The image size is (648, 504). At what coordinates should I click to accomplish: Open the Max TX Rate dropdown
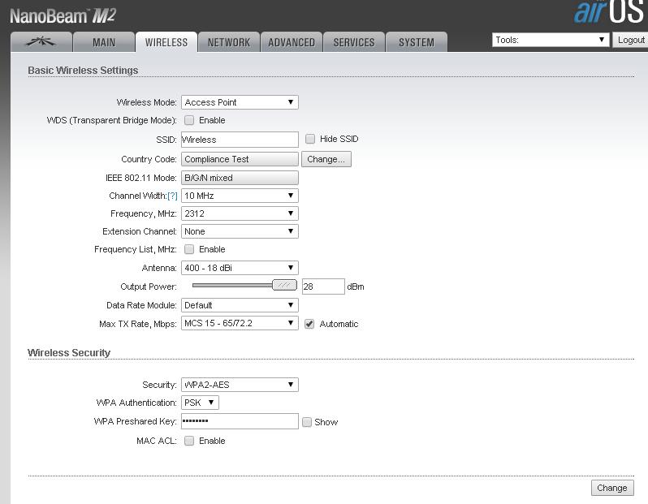coord(240,323)
